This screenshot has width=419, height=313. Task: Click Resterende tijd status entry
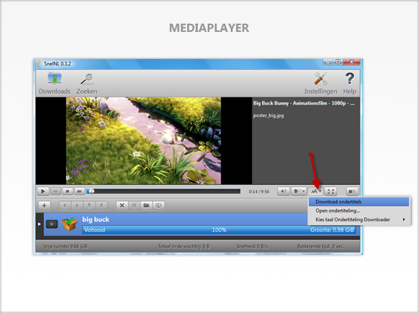[321, 246]
